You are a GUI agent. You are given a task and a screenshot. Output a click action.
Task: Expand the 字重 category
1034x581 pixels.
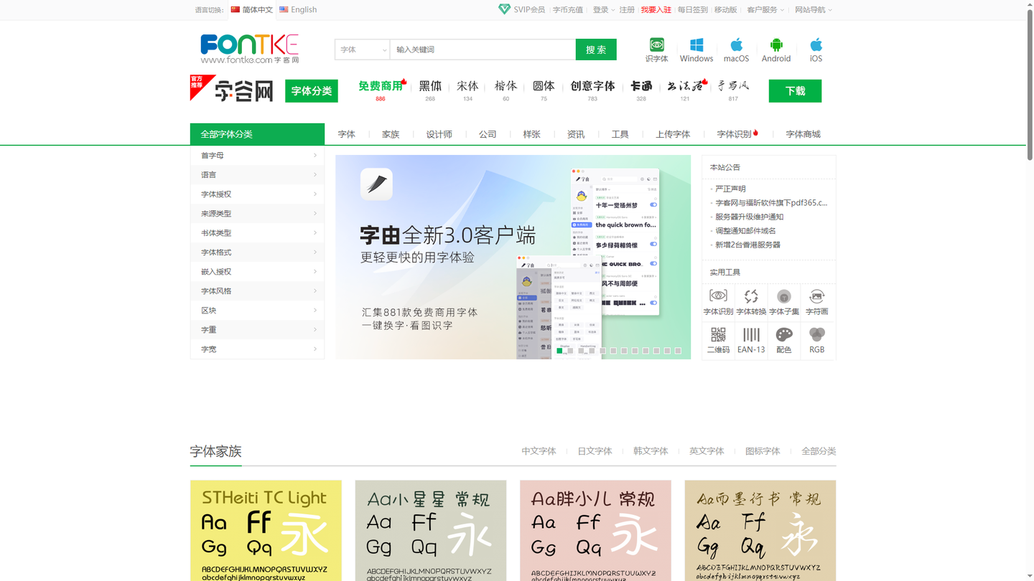tap(257, 329)
